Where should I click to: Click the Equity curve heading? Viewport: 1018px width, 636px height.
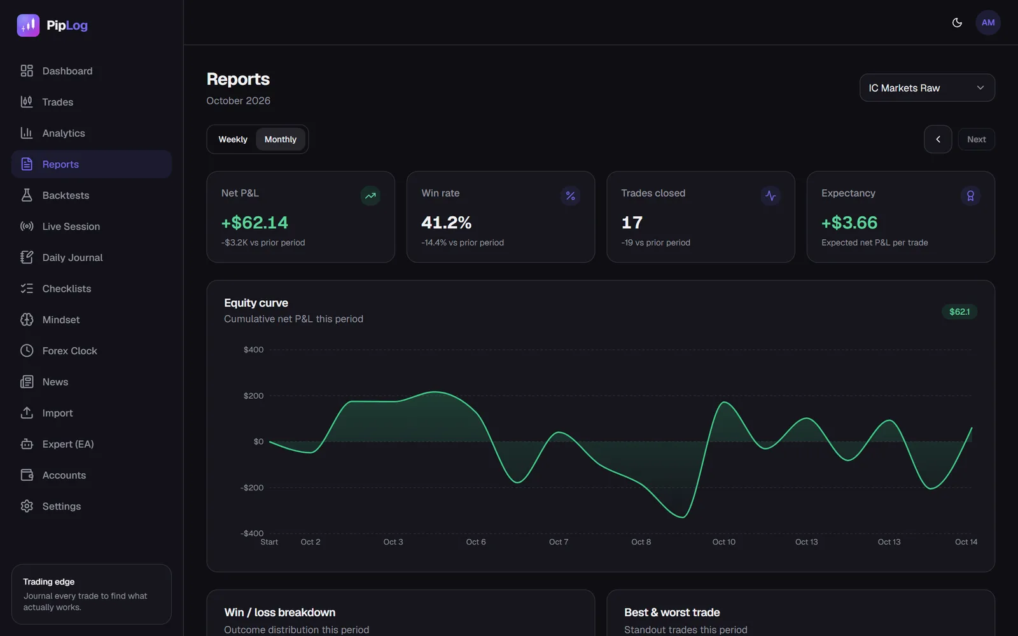tap(256, 303)
